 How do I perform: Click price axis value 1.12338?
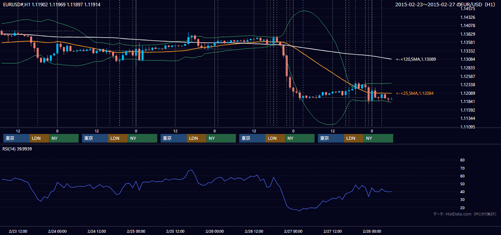pos(467,85)
